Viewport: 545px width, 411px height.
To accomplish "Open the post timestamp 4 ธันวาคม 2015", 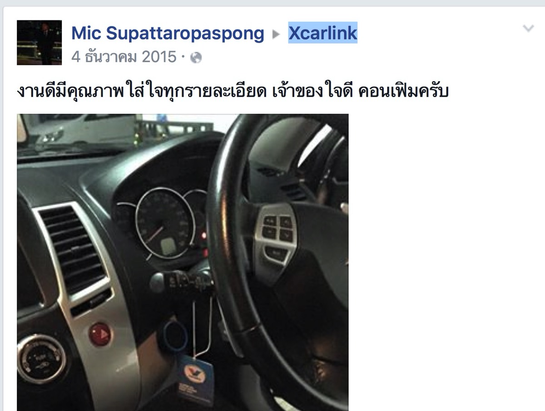I will pyautogui.click(x=124, y=57).
